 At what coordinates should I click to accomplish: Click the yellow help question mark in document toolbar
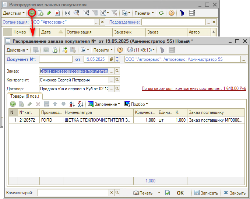[120, 50]
